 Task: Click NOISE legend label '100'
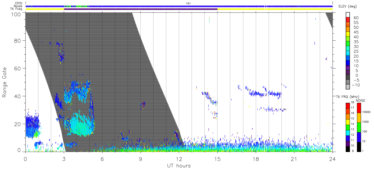(x=365, y=132)
